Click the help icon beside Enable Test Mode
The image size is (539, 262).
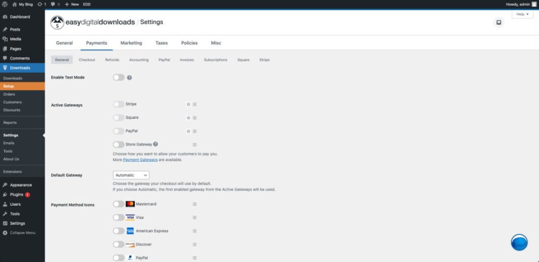(129, 77)
